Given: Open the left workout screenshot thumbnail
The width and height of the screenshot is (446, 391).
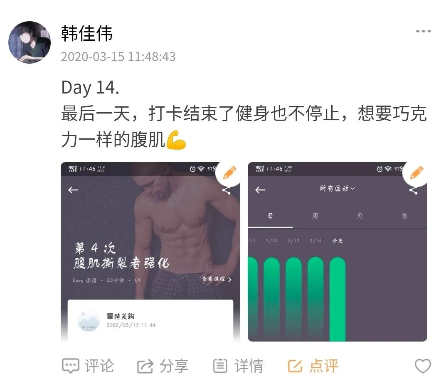Looking at the screenshot, I should [x=150, y=252].
